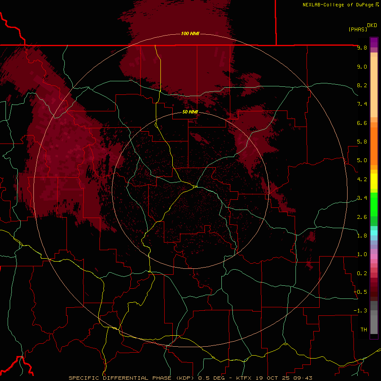Screen dimensions: 381x381
Task: Click the 'DKD' unit label above the color scale
Action: tap(372, 25)
